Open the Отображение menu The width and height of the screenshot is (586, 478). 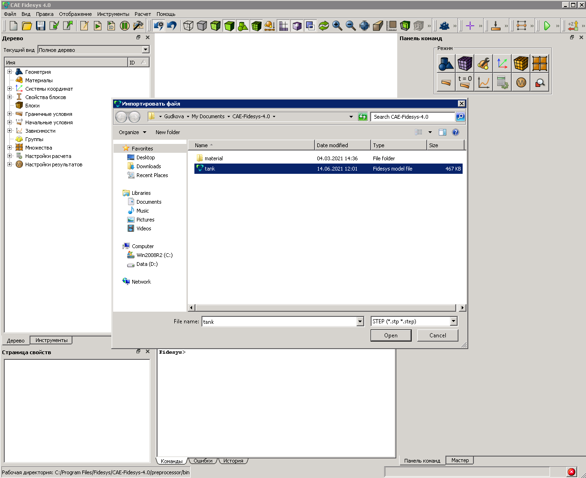pyautogui.click(x=75, y=14)
